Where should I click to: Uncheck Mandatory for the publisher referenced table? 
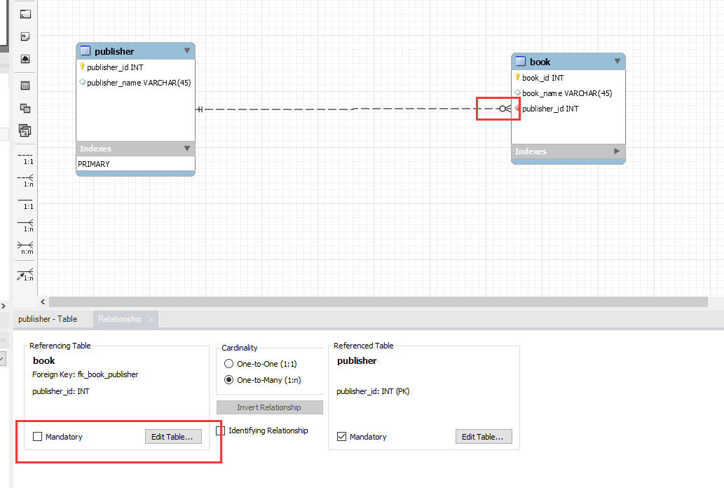click(341, 436)
